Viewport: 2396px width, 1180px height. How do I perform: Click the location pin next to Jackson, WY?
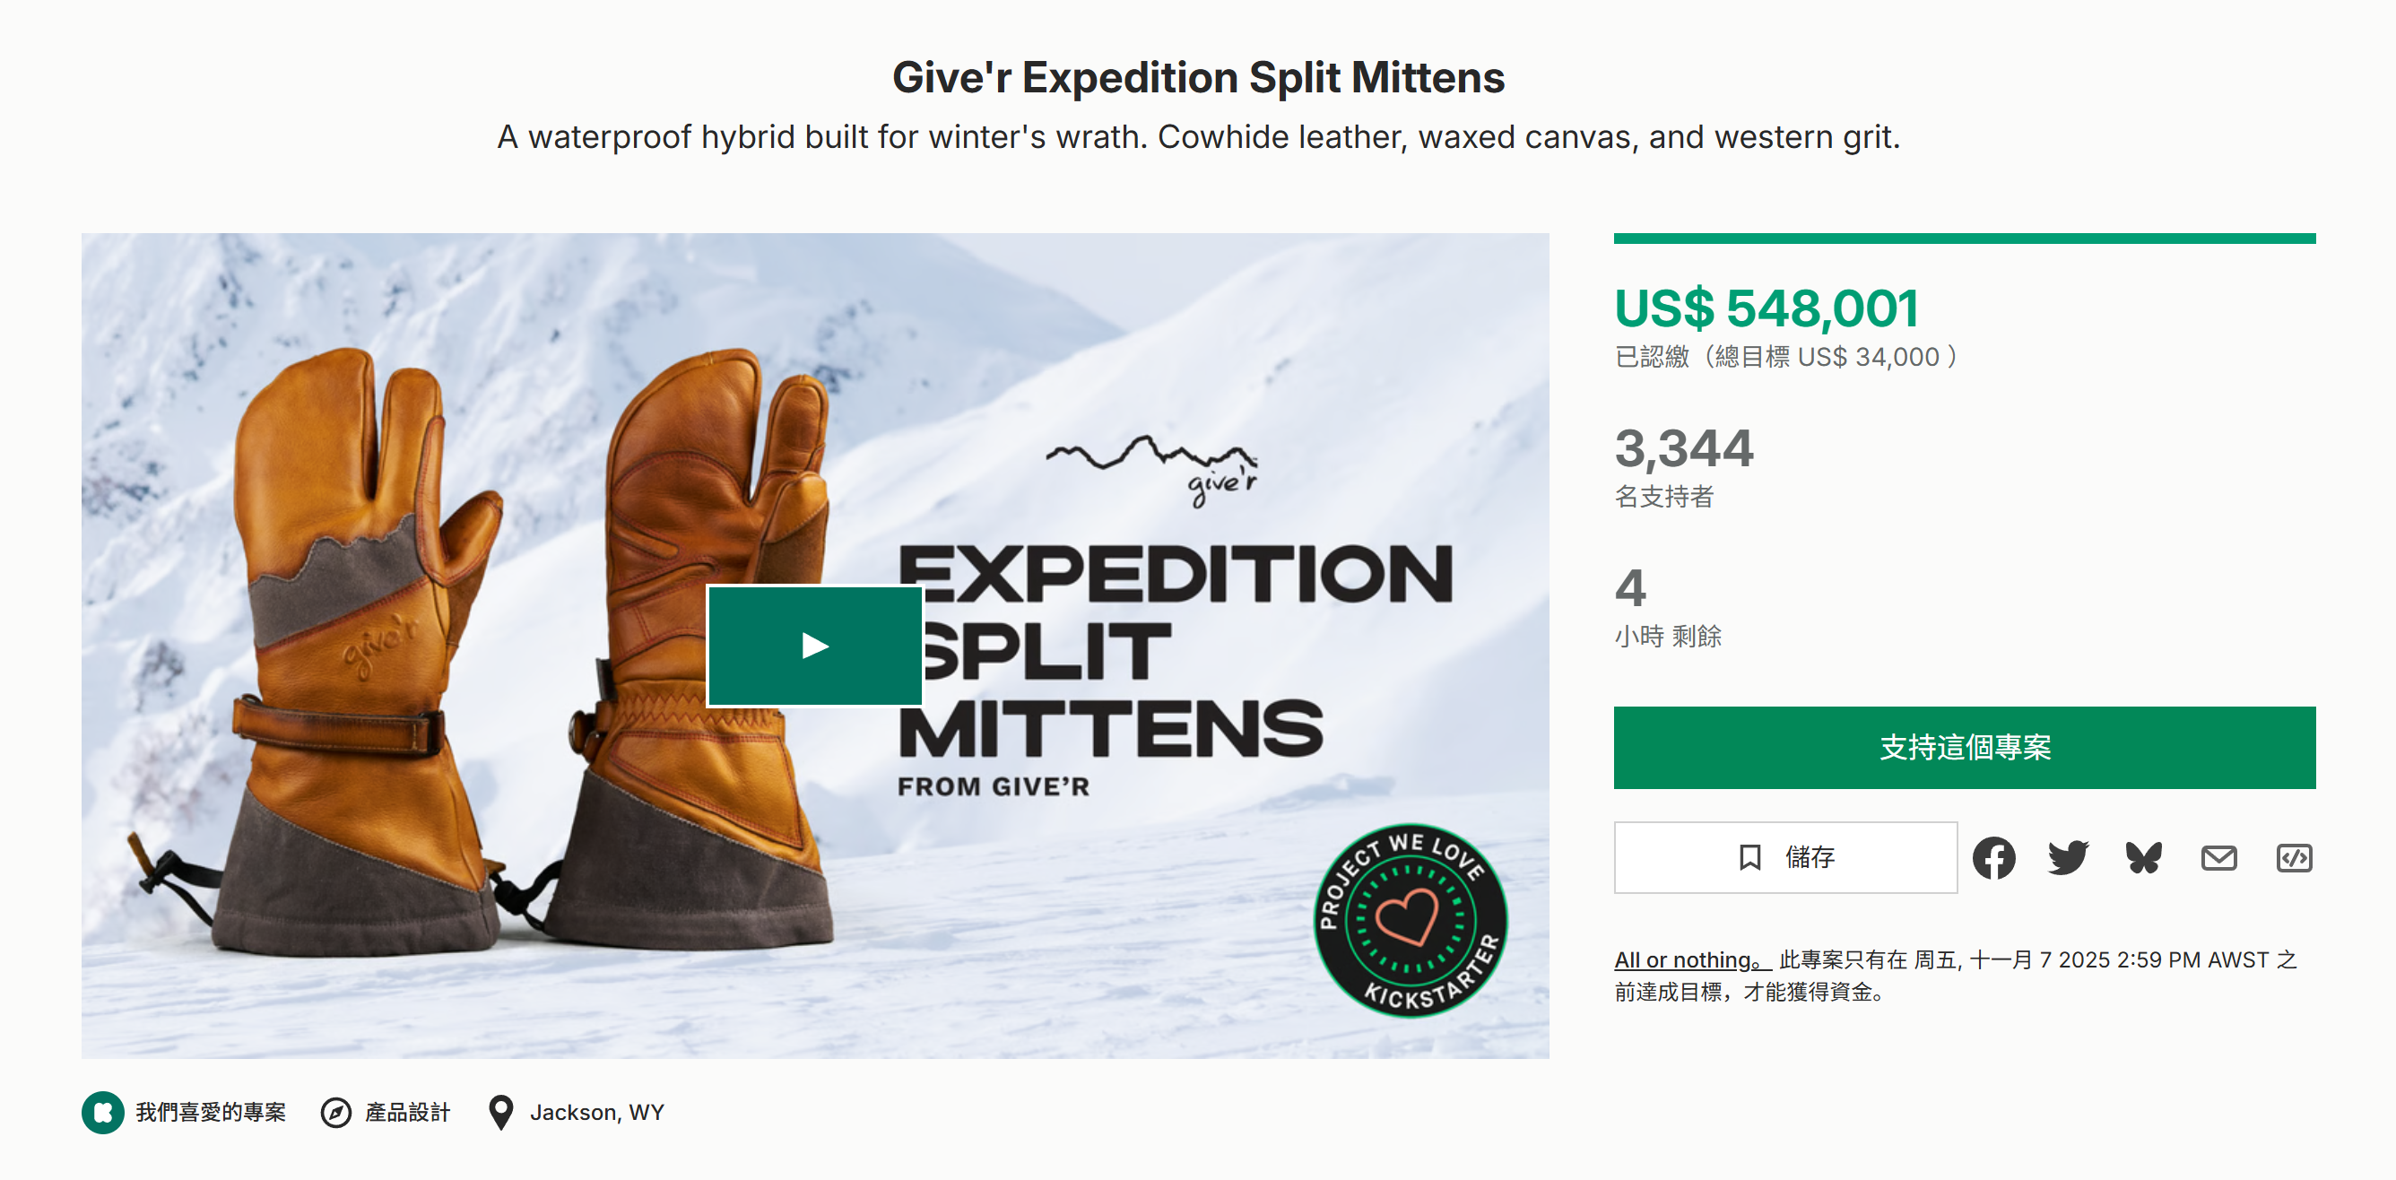pyautogui.click(x=500, y=1112)
